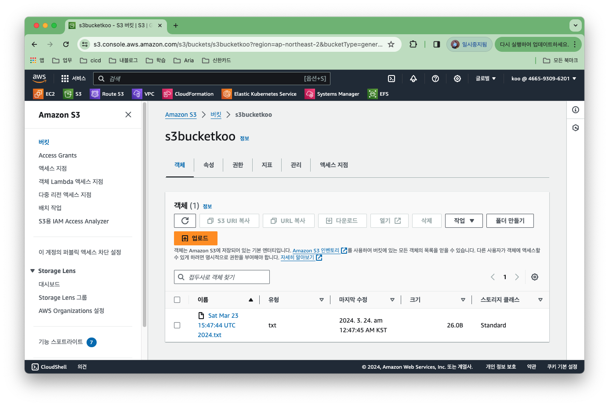The height and width of the screenshot is (406, 609).
Task: Click the sidebar vertical scrollbar
Action: [145, 215]
